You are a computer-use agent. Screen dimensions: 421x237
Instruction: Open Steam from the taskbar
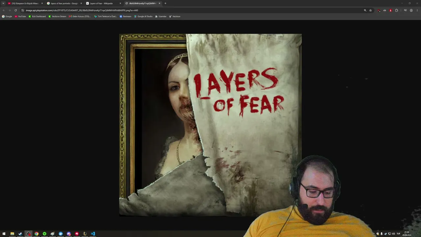pyautogui.click(x=20, y=234)
